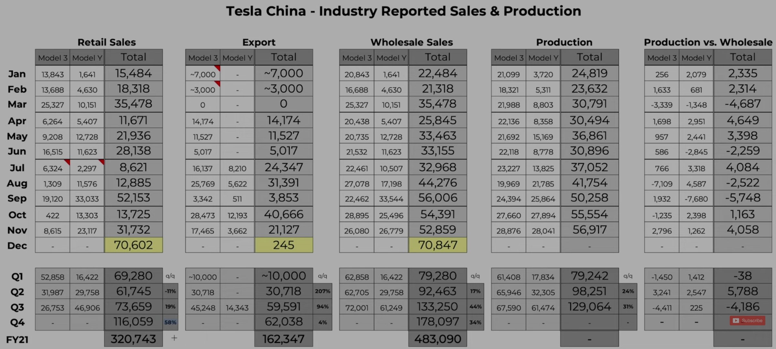
Task: Click the Wholesale FY21 total 483,090
Action: tap(437, 339)
